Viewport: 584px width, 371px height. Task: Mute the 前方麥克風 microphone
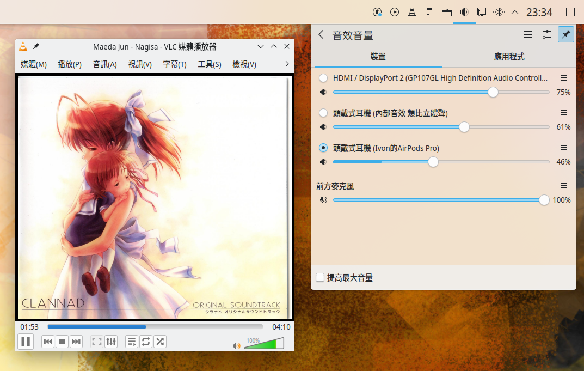pos(323,200)
